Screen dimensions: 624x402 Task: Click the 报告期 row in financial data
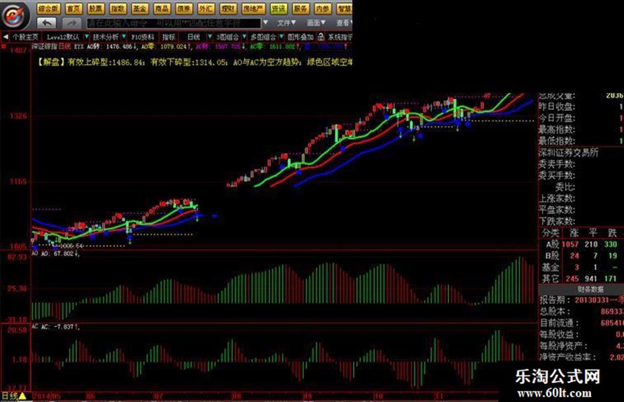pyautogui.click(x=582, y=300)
